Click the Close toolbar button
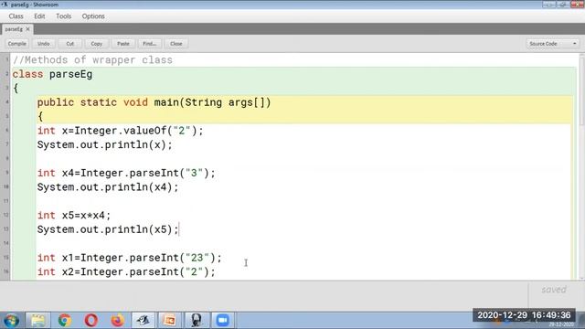The width and height of the screenshot is (585, 329). (176, 44)
